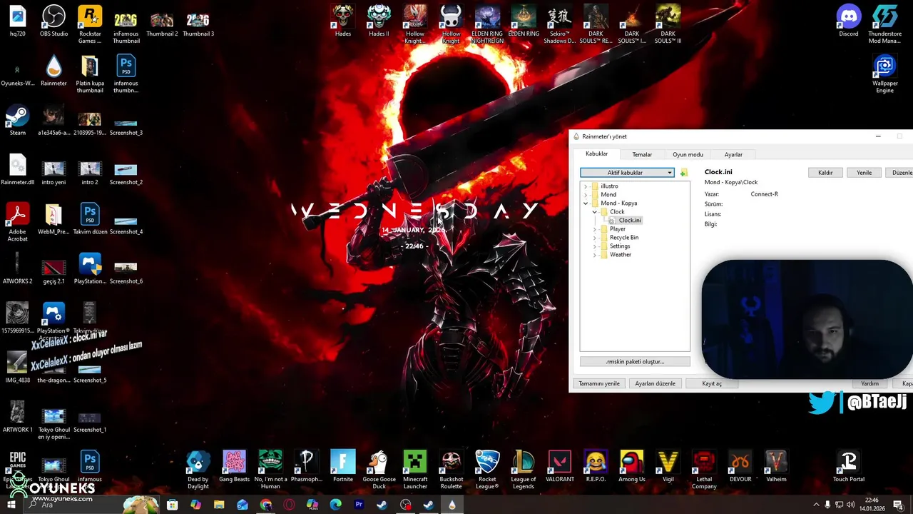
Task: Switch to the Kabuklar tab
Action: tap(596, 154)
